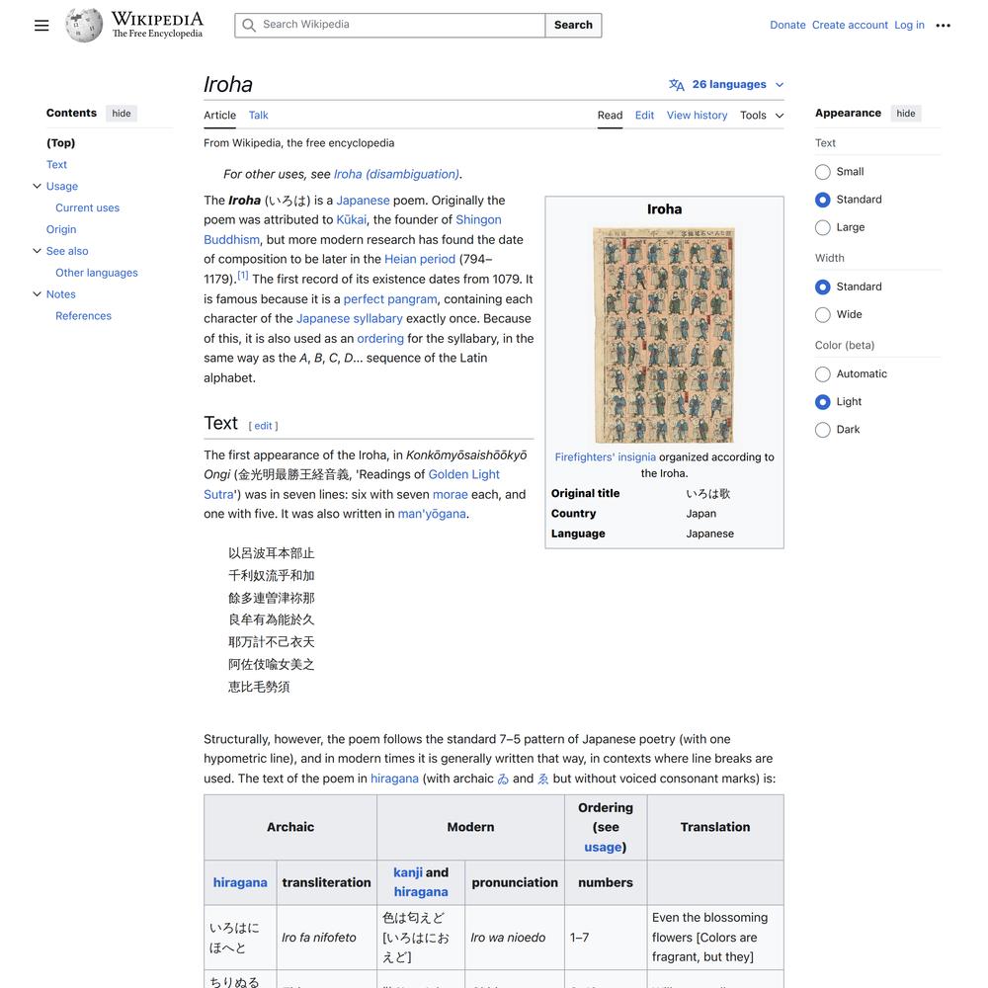Click the kanji link in table header
Viewport: 988px width, 988px height.
pyautogui.click(x=407, y=872)
